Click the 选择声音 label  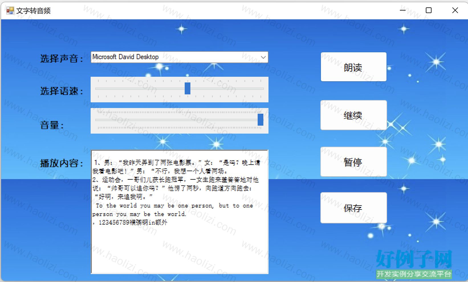point(61,59)
